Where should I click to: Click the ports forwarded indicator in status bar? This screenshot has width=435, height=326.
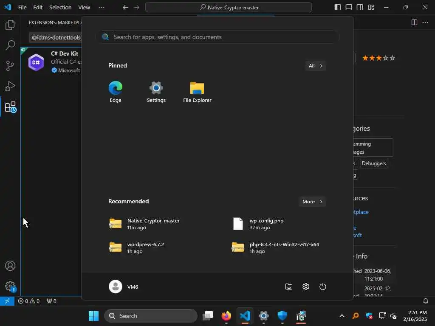point(51,301)
